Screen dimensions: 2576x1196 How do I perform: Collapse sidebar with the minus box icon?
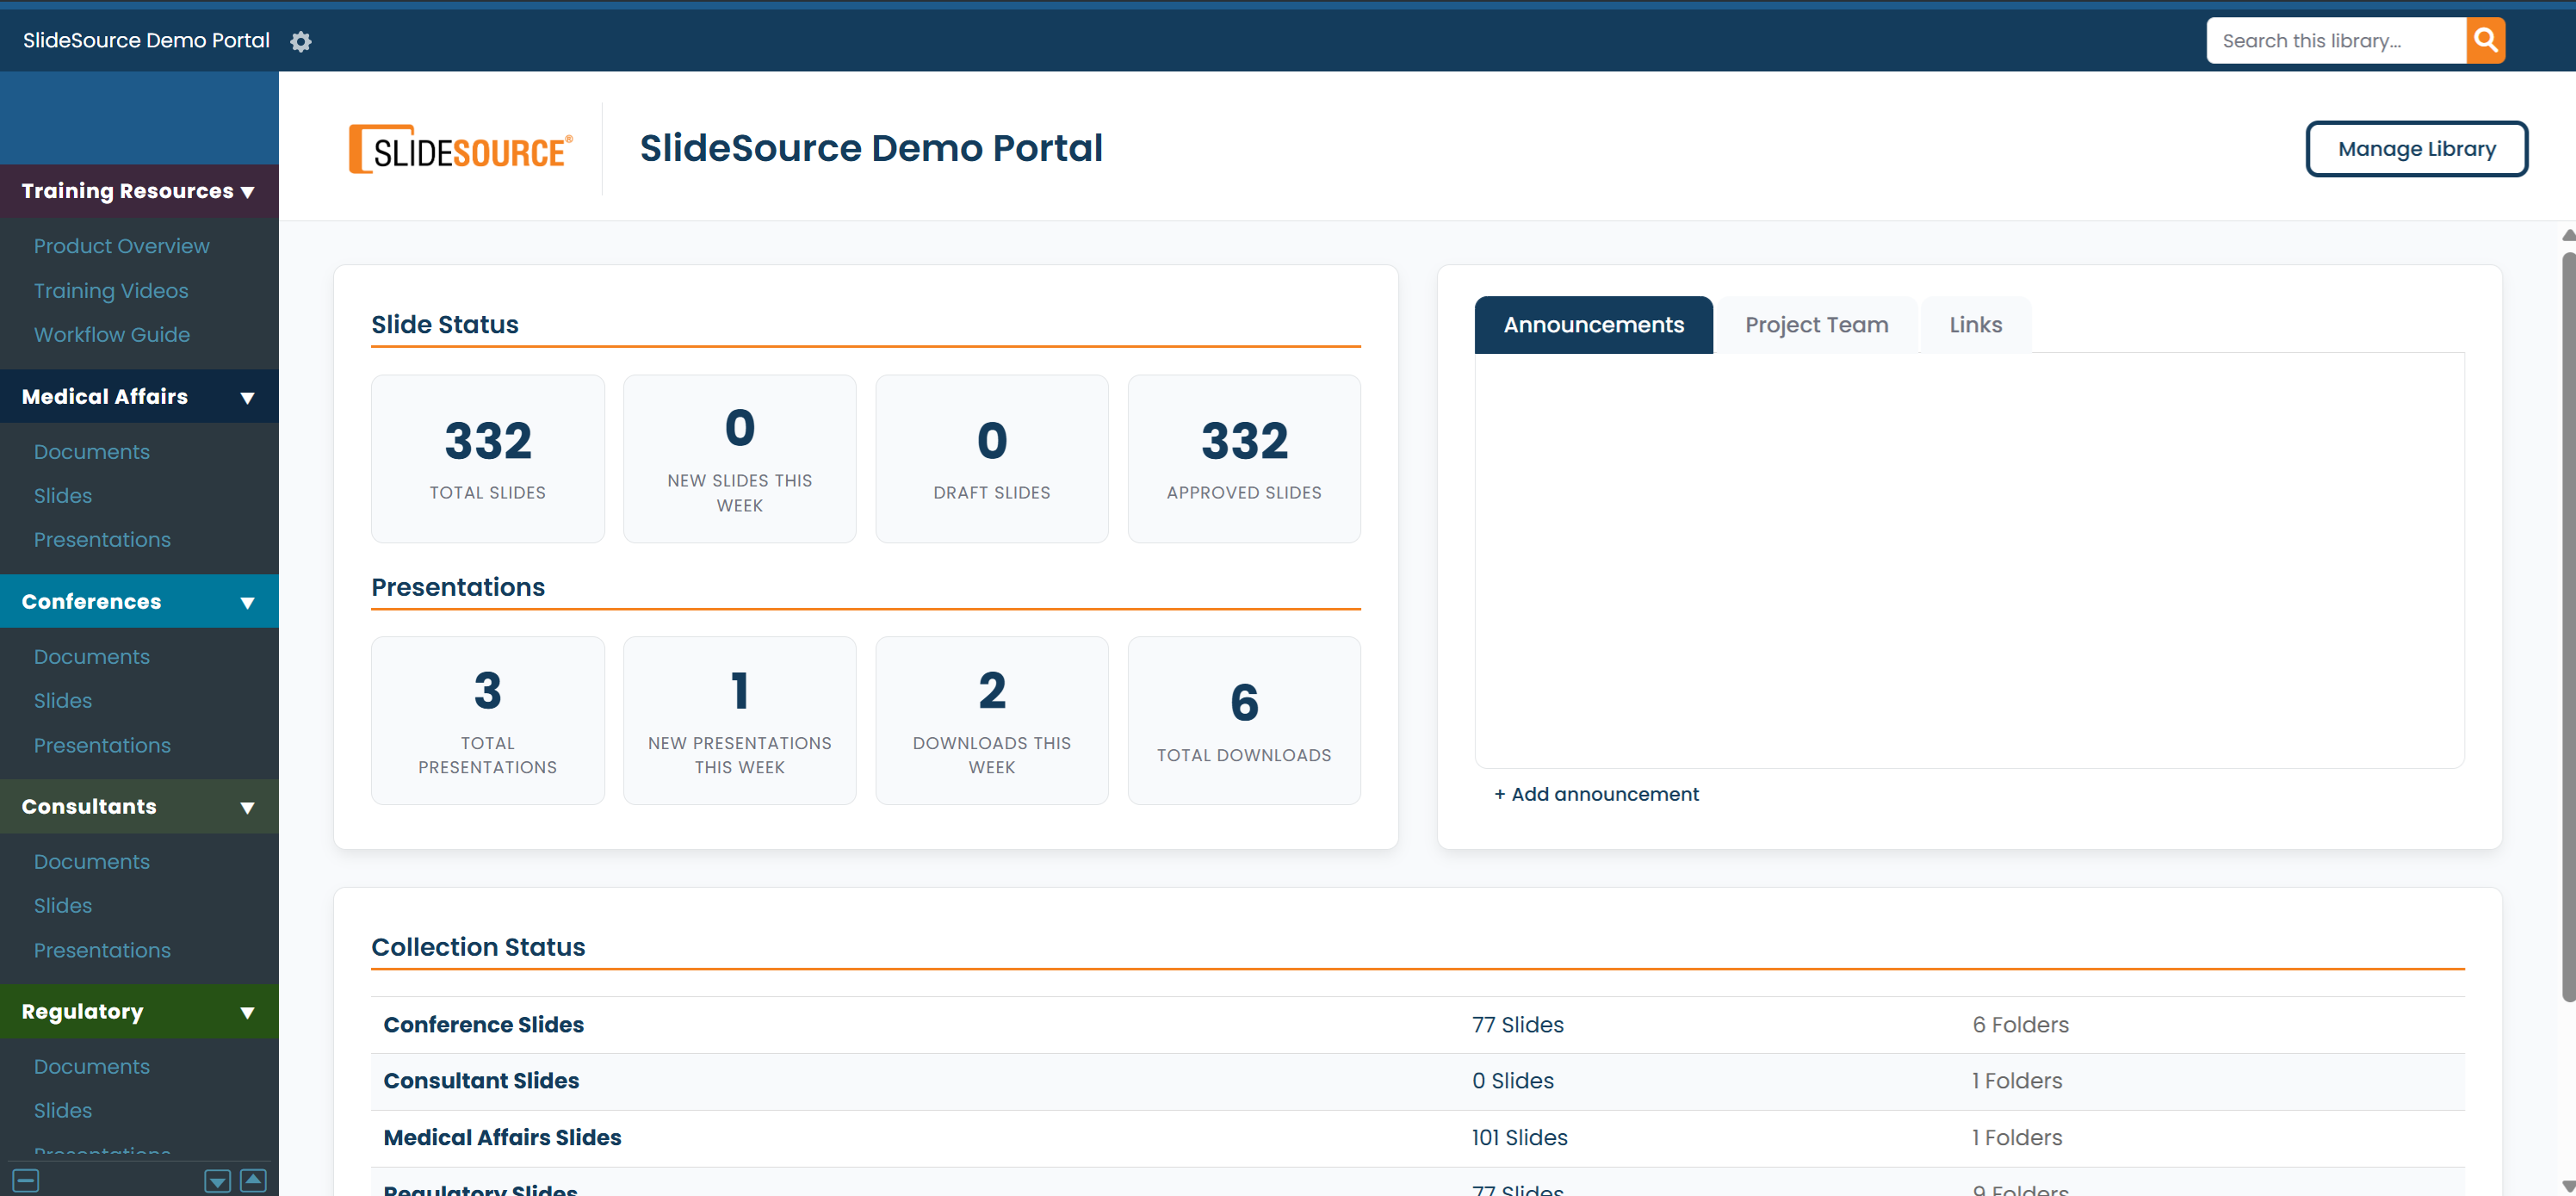pos(26,1180)
